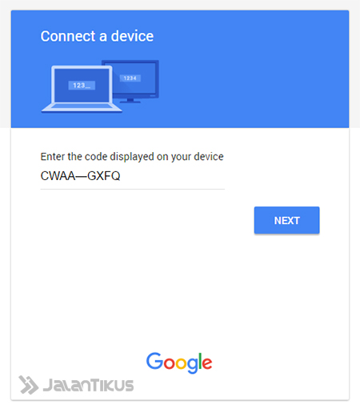
Task: Click the JalanTikus double-arrow watermark icon
Action: [x=28, y=385]
